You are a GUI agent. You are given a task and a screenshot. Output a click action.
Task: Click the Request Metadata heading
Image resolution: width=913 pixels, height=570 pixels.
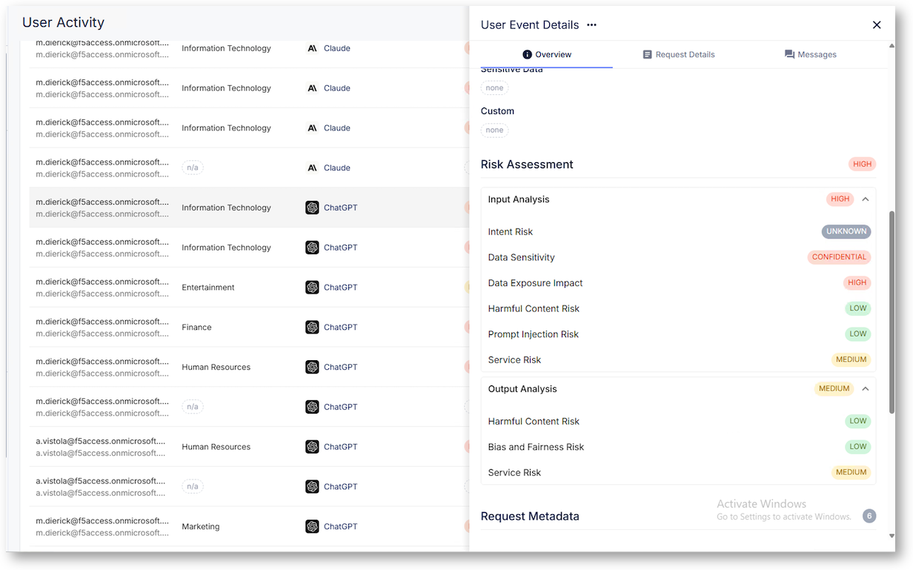[530, 517]
